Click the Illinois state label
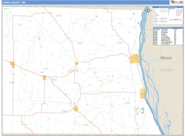 click(166, 58)
